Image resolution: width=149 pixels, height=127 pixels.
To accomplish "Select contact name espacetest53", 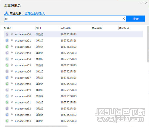I will (x=23, y=53).
